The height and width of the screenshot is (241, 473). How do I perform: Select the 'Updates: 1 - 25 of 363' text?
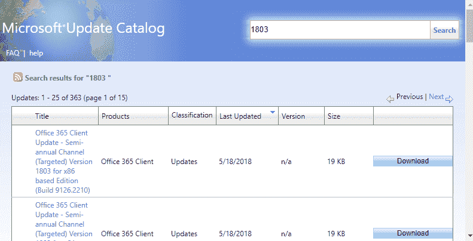pos(69,98)
